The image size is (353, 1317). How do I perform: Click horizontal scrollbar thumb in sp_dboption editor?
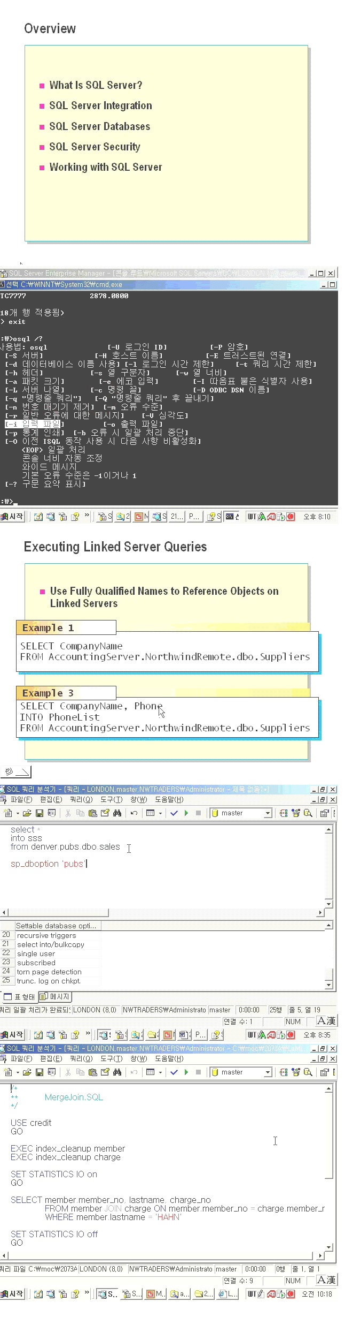pyautogui.click(x=58, y=912)
